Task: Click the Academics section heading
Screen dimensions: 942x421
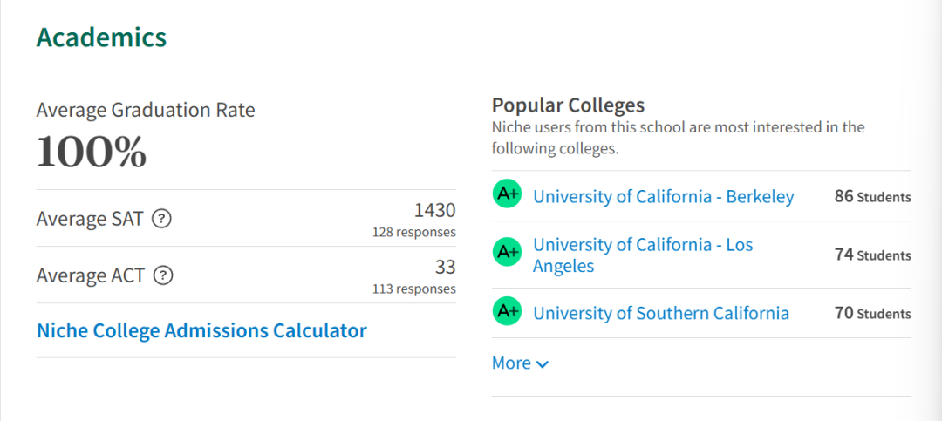Action: [101, 37]
